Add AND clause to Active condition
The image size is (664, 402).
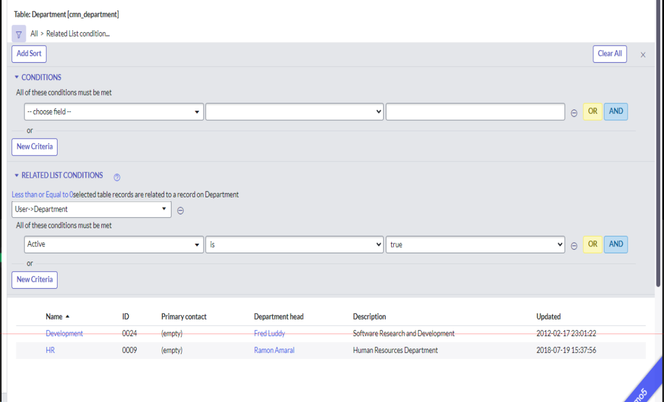tap(616, 244)
